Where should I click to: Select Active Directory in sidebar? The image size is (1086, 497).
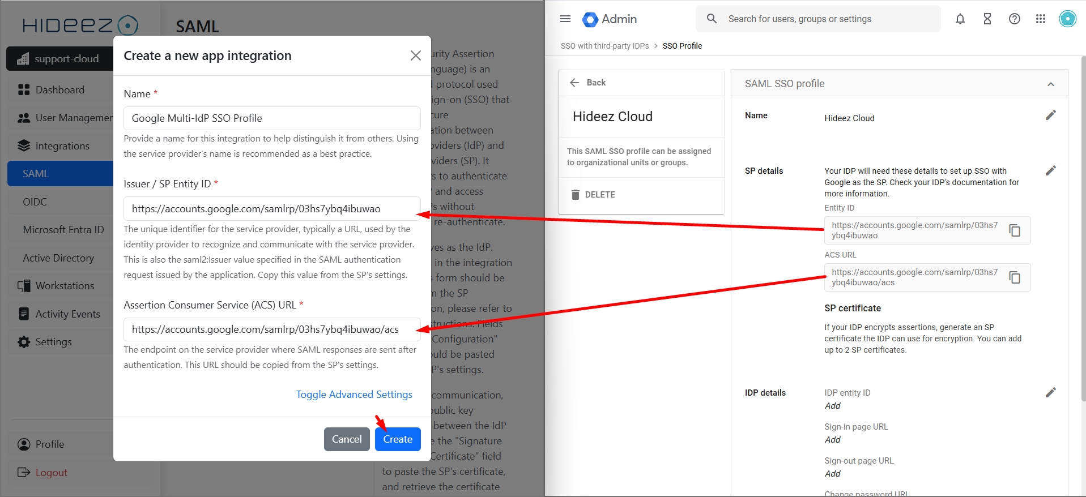click(60, 258)
